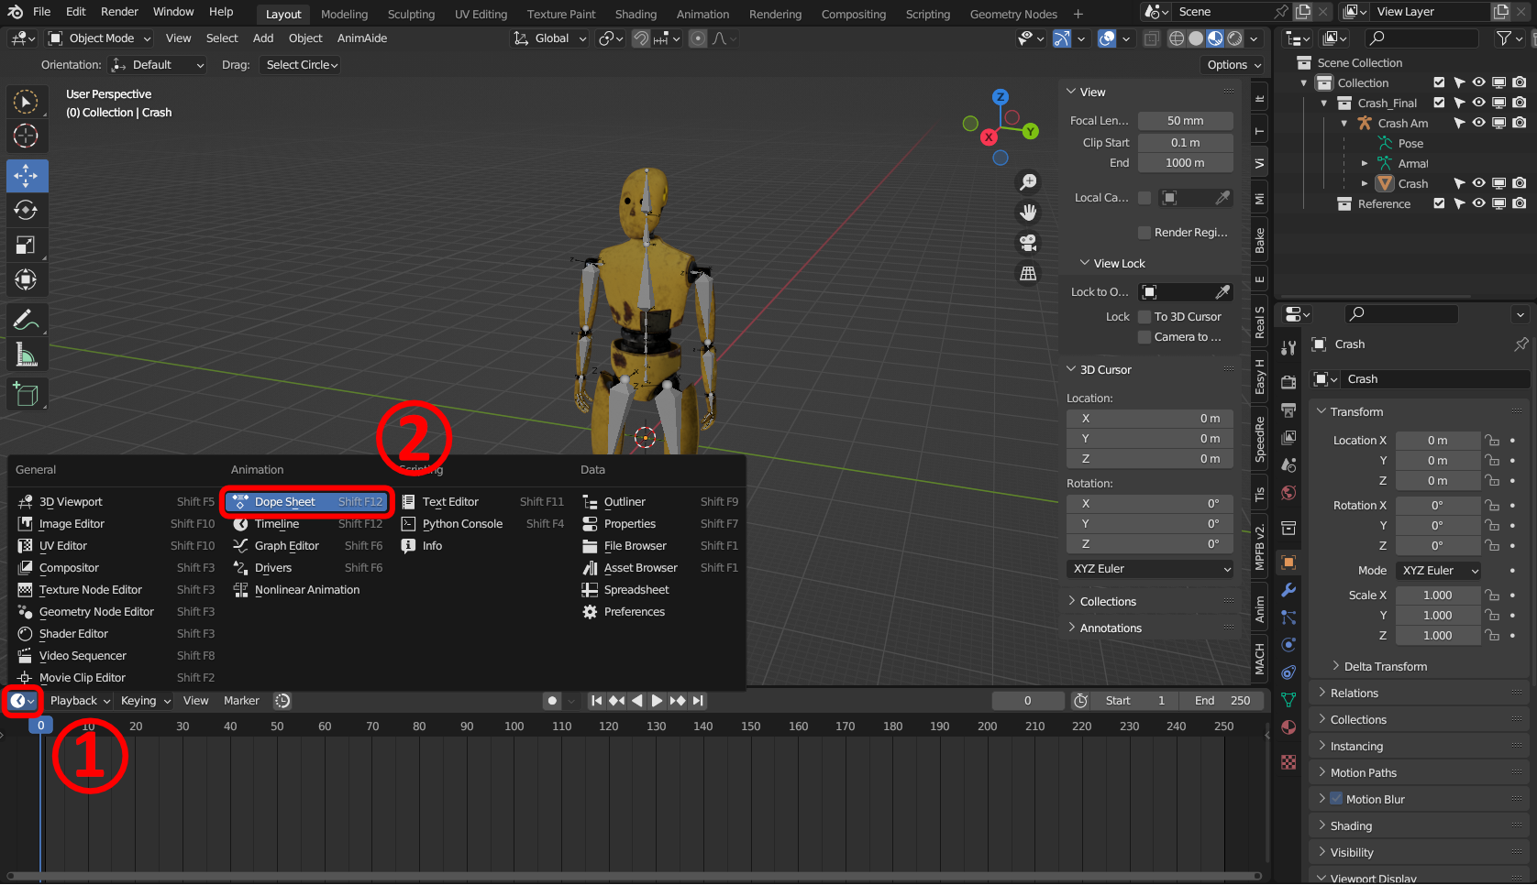Expand the Delta Transform section
1537x885 pixels.
click(1385, 667)
